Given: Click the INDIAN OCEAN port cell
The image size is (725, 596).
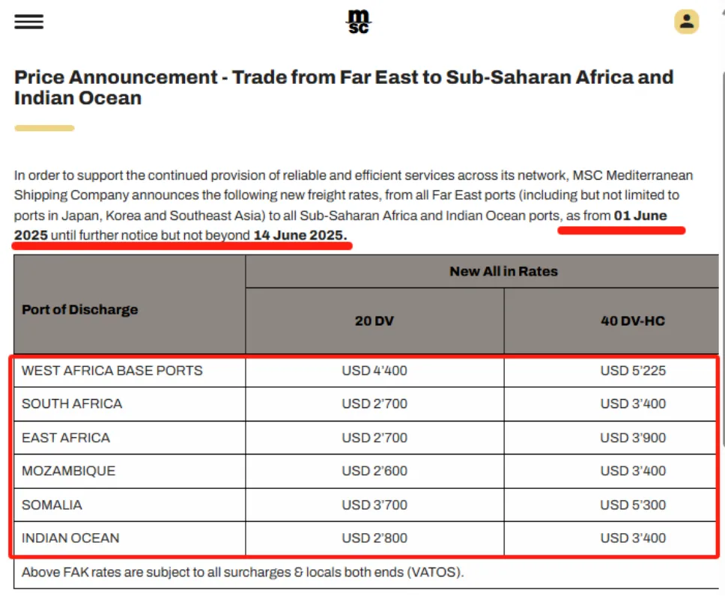Looking at the screenshot, I should click(x=130, y=538).
